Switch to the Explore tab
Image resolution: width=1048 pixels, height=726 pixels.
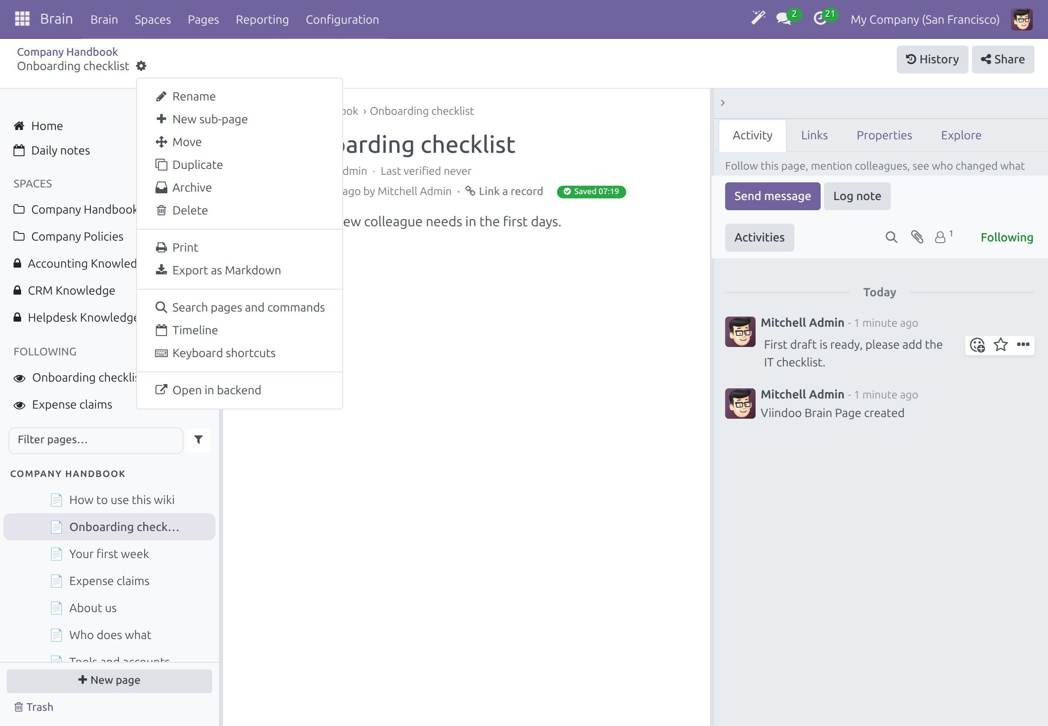coord(961,135)
